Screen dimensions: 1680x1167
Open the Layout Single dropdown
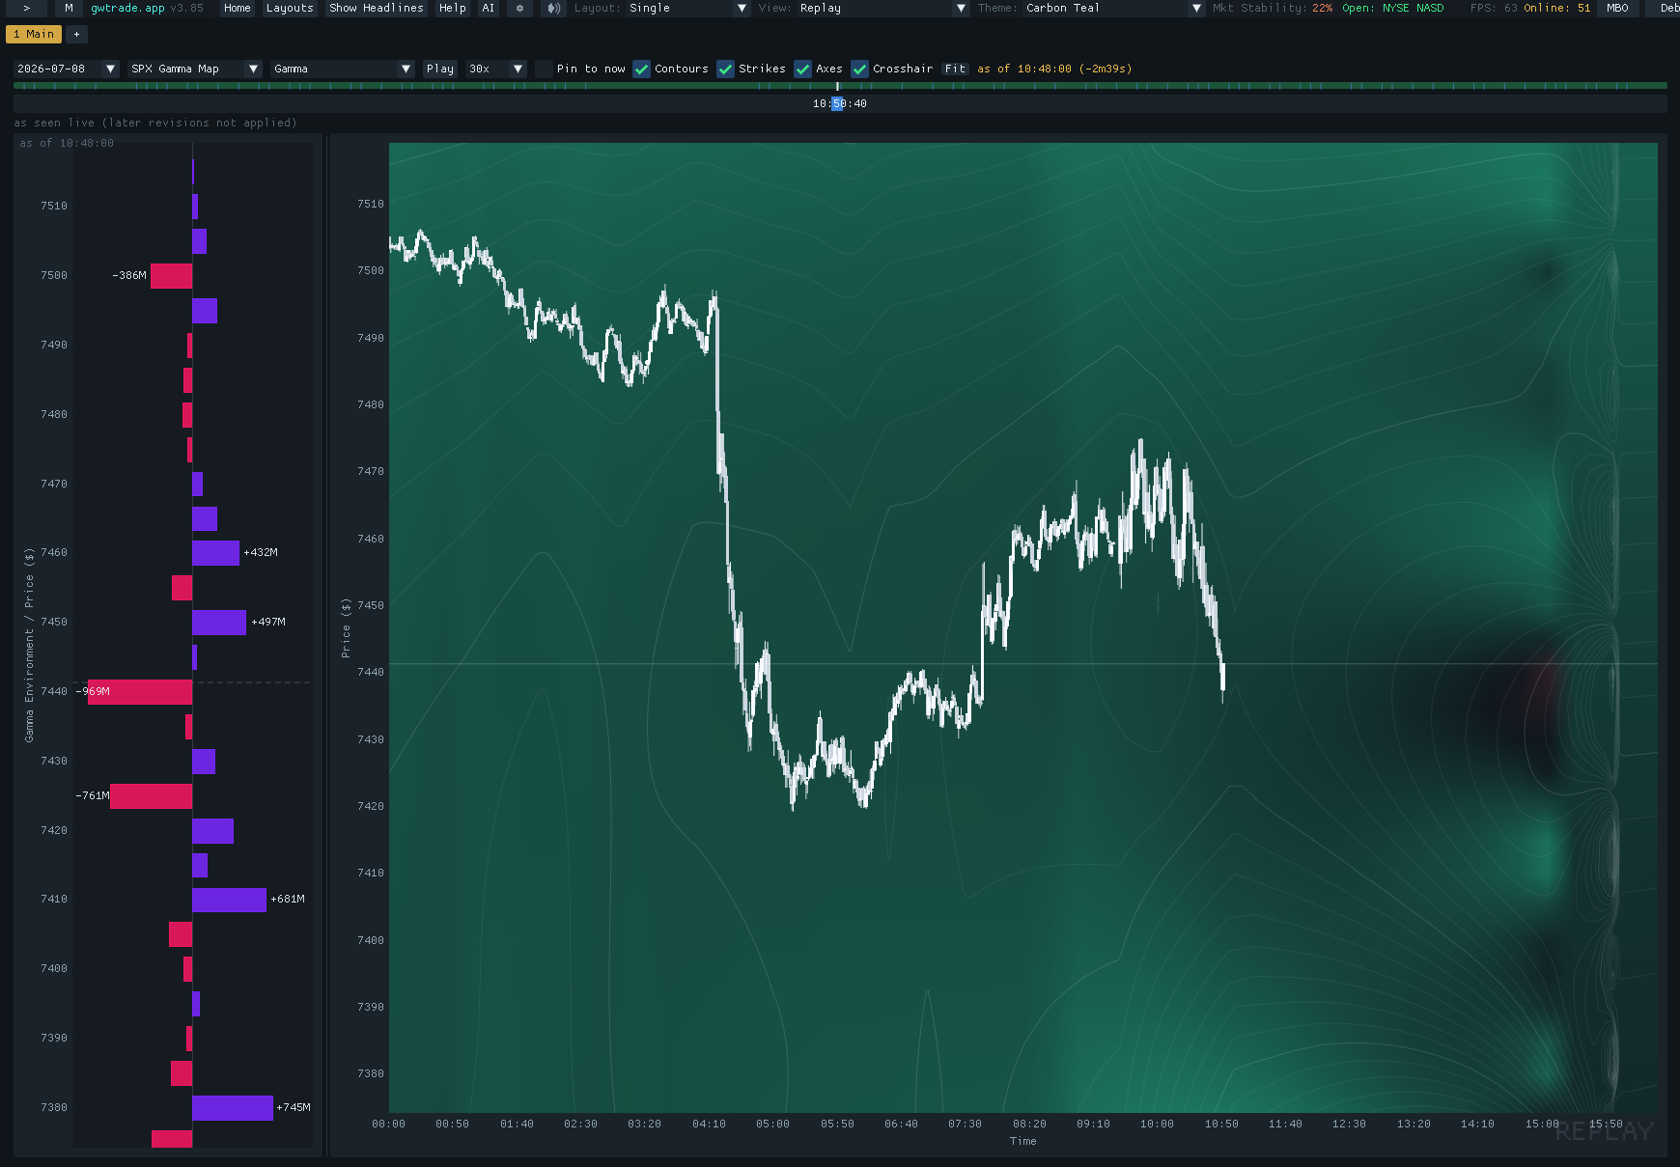[688, 8]
